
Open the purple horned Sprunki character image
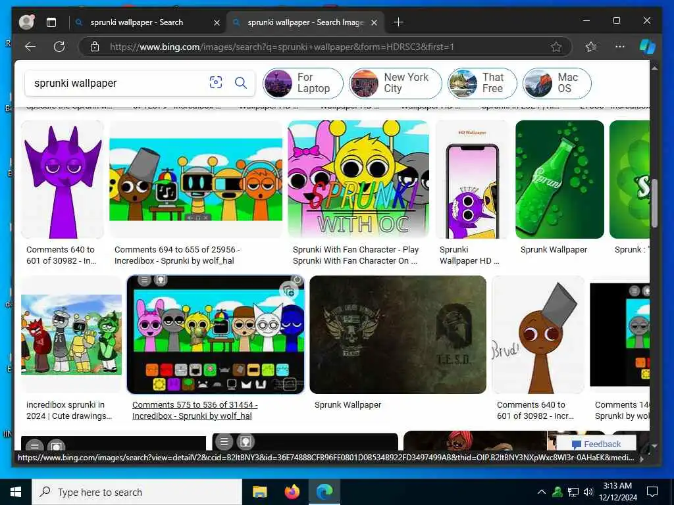click(x=63, y=180)
